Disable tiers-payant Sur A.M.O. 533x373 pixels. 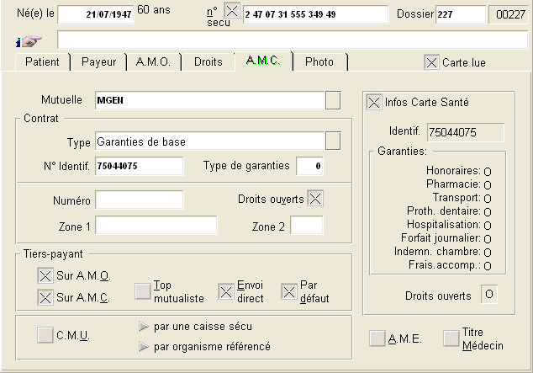pos(45,275)
